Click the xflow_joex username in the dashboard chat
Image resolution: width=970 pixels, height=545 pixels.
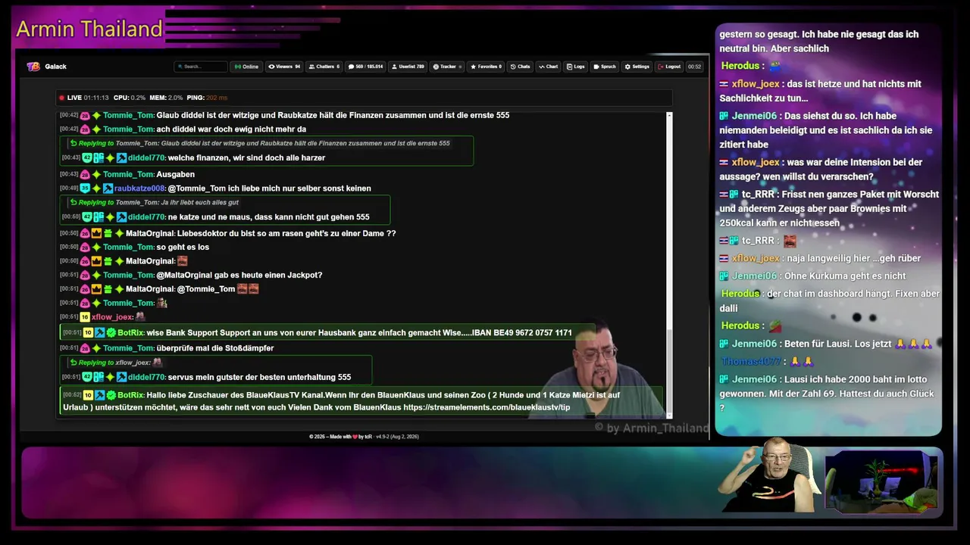pos(112,317)
